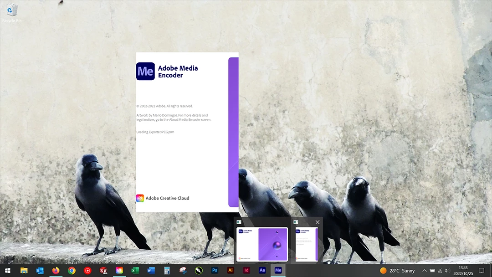Launch SolidWorks 2020 from the taskbar
492x277 pixels.
click(103, 271)
